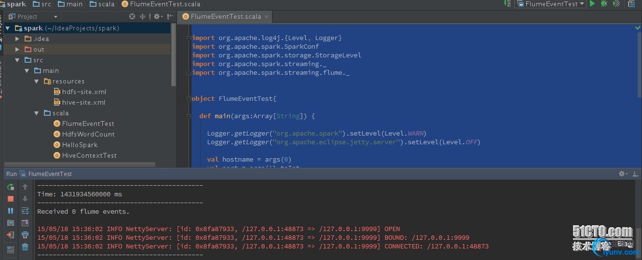
Task: Expand the out folder
Action: pyautogui.click(x=17, y=49)
